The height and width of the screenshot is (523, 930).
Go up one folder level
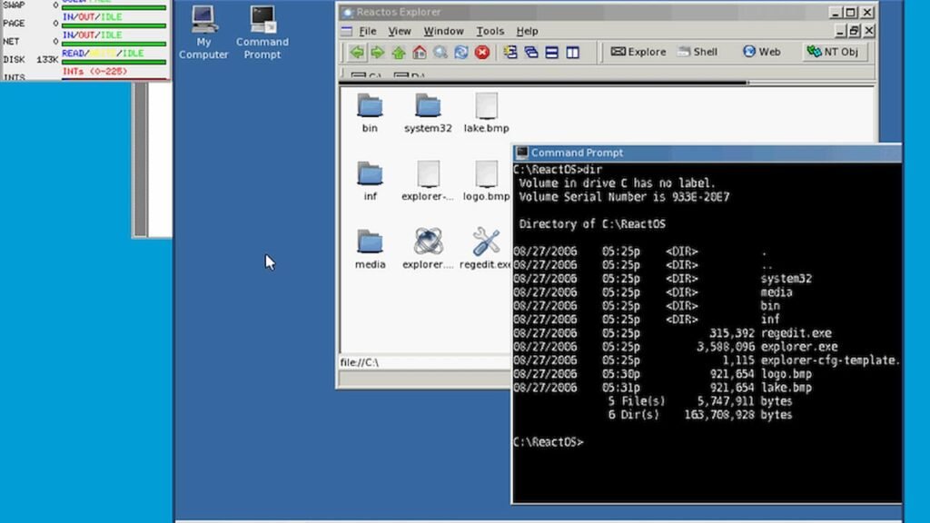(399, 53)
